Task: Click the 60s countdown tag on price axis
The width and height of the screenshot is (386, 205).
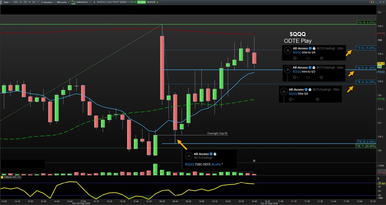Action: tap(379, 67)
